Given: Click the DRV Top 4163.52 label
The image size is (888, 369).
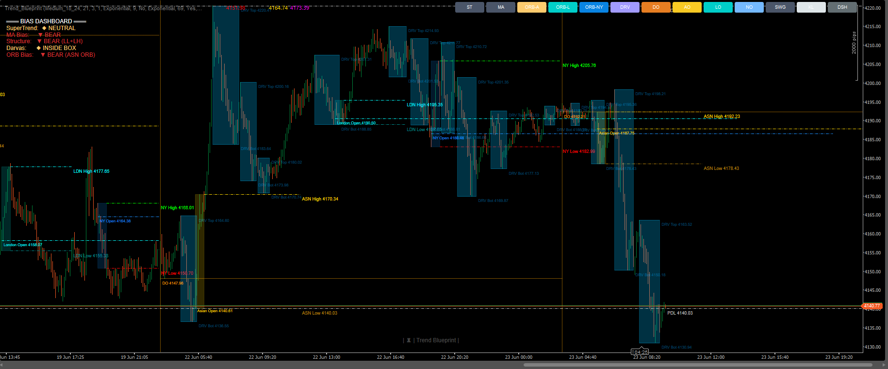Looking at the screenshot, I should [x=677, y=225].
